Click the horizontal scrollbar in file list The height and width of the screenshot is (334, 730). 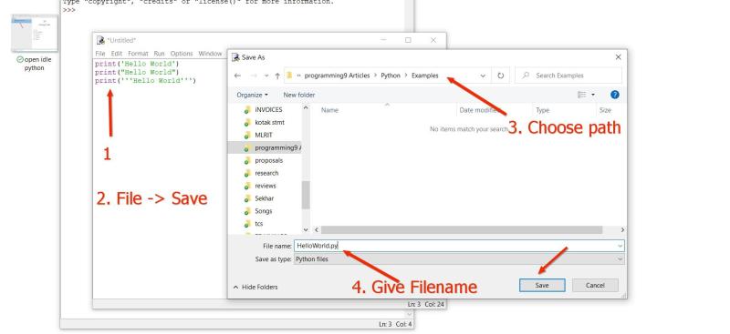point(462,230)
